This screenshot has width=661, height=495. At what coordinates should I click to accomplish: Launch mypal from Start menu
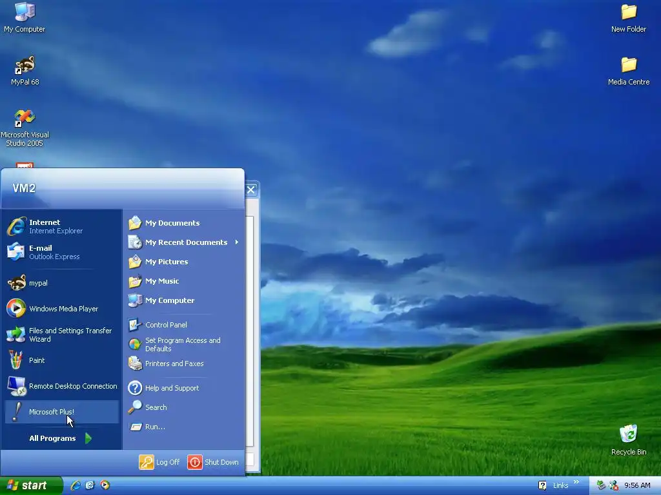(61, 283)
